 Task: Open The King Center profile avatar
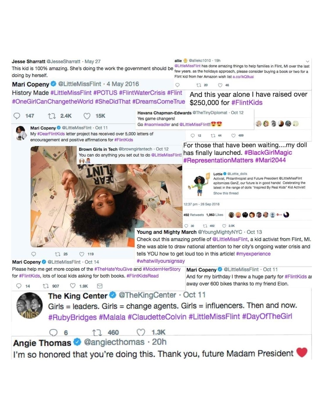[30, 306]
